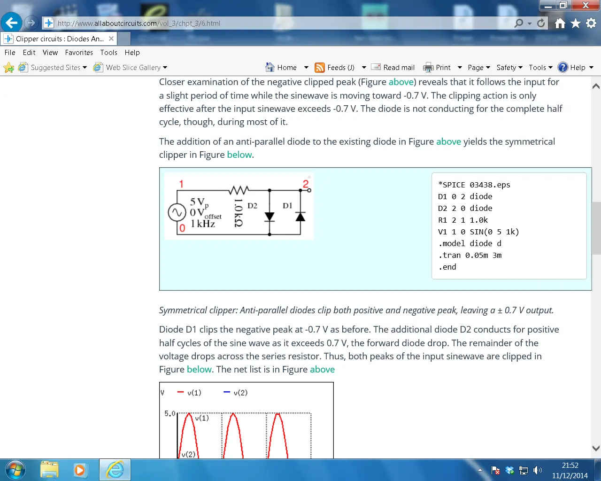This screenshot has height=481, width=601.
Task: Click 'below' link in Diode D1 paragraph
Action: [x=199, y=369]
